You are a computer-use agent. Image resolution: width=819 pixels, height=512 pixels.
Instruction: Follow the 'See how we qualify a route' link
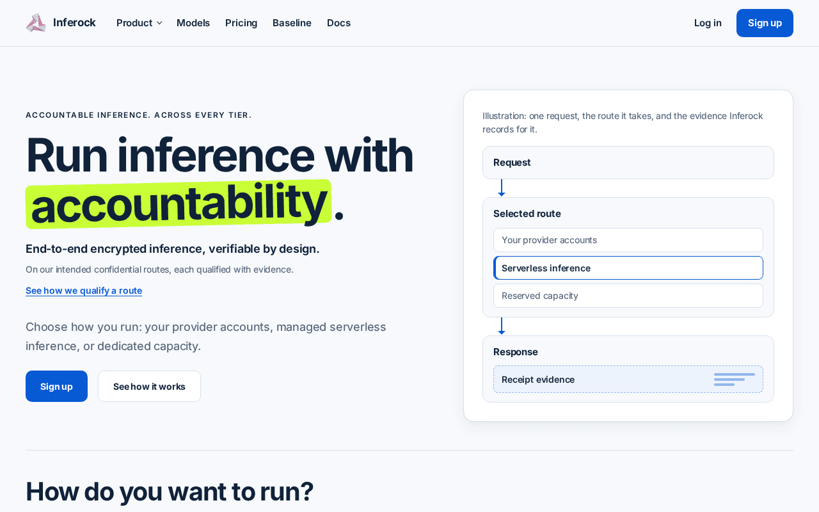click(84, 291)
